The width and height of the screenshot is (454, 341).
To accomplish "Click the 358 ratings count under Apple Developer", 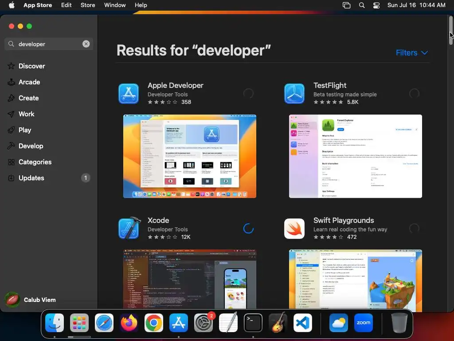I will [186, 102].
